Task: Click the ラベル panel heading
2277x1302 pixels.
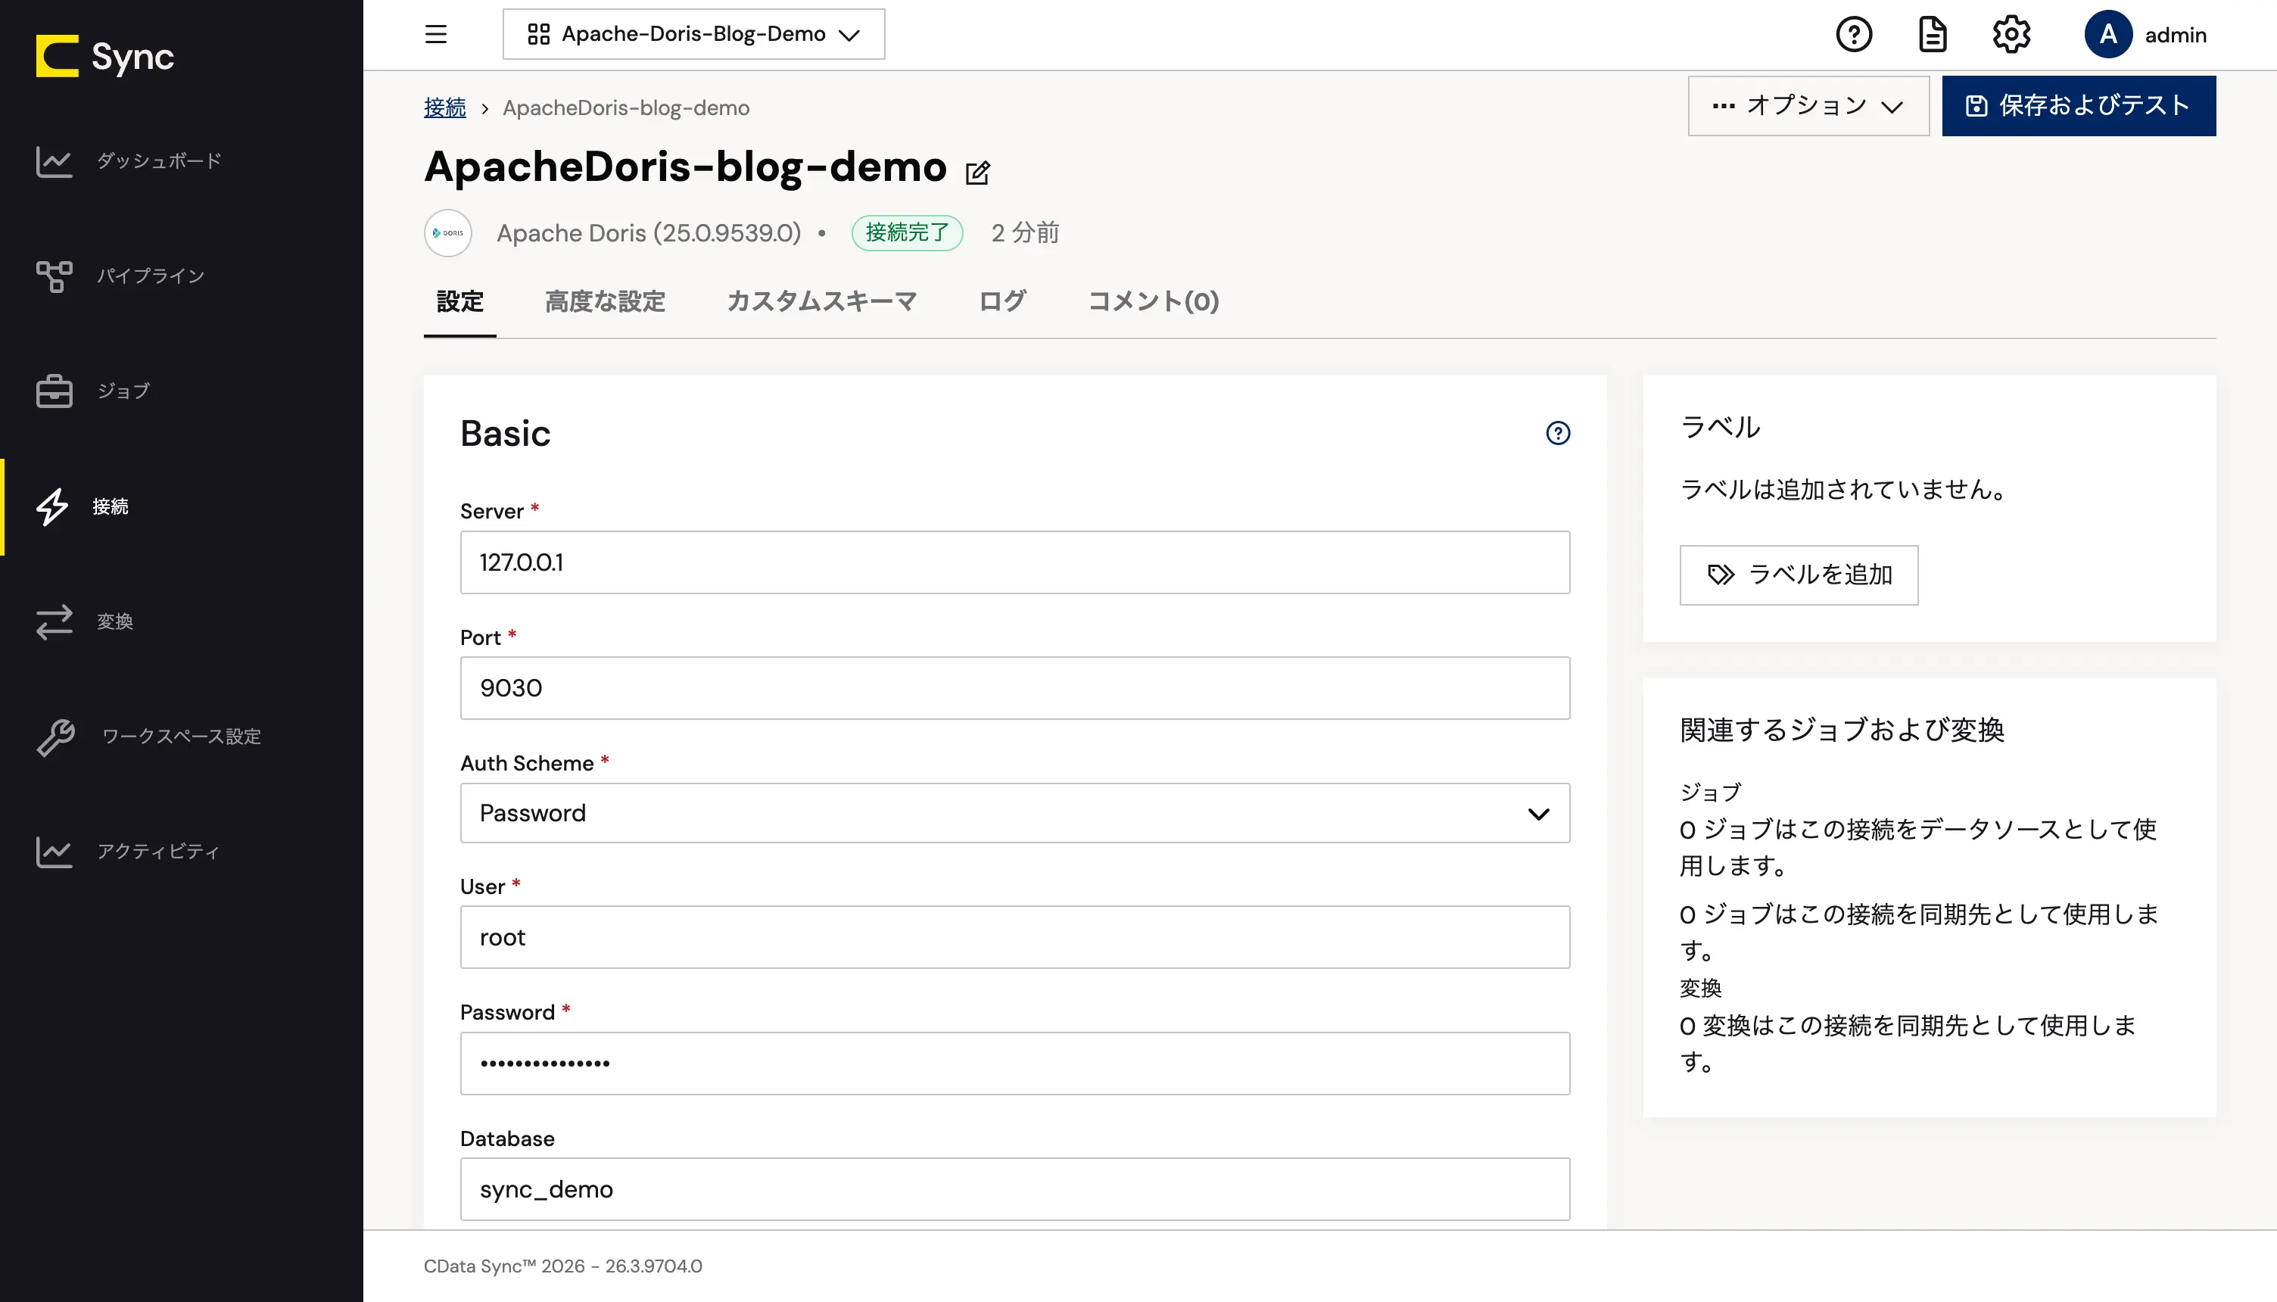Action: [x=1720, y=428]
